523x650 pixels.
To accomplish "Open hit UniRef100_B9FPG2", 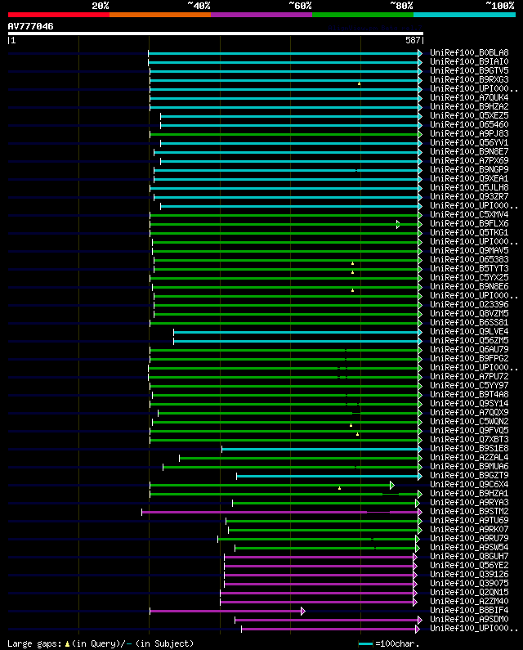I will (469, 359).
